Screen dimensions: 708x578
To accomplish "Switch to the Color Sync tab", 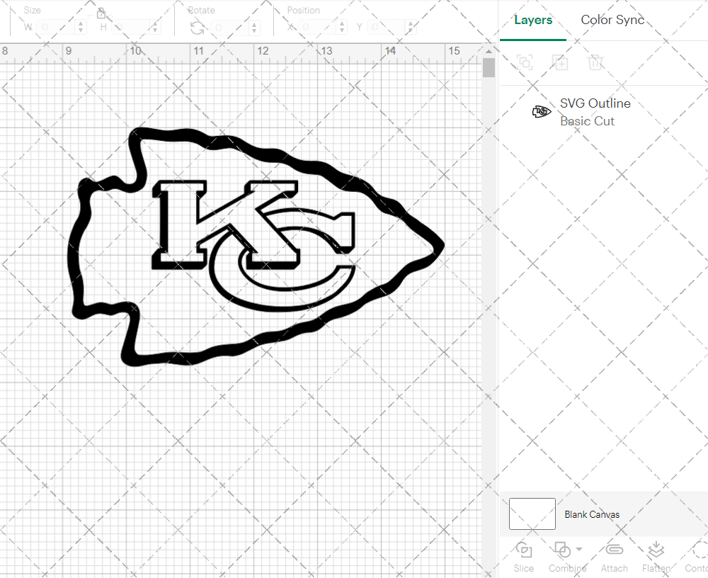I will [612, 20].
